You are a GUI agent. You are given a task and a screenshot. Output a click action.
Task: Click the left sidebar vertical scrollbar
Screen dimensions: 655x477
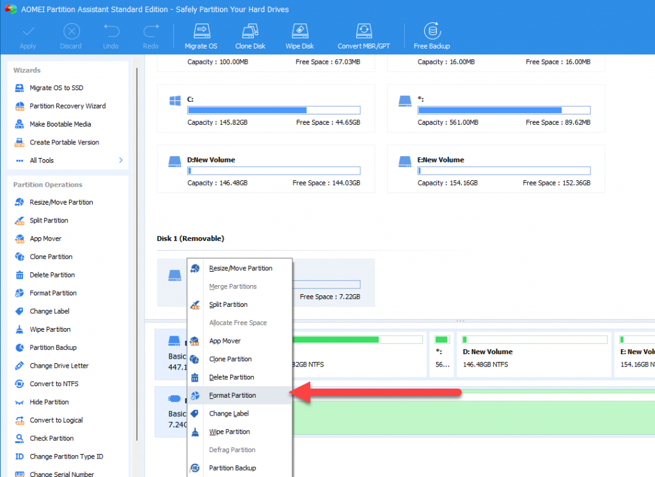[x=137, y=256]
